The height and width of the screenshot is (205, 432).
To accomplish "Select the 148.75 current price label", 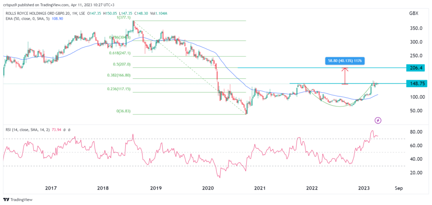I will tap(417, 83).
